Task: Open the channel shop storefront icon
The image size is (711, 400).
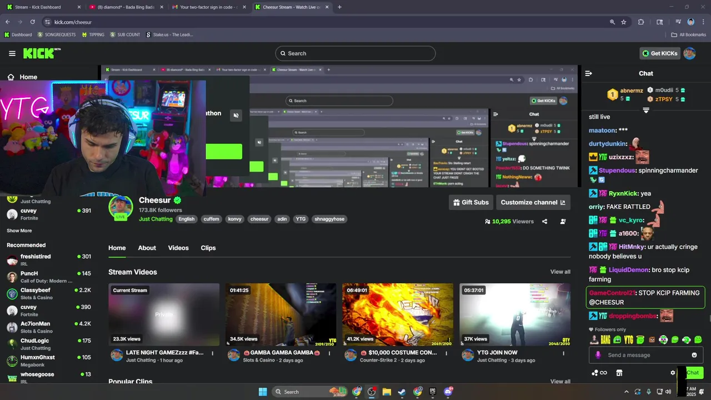Action: [x=619, y=373]
